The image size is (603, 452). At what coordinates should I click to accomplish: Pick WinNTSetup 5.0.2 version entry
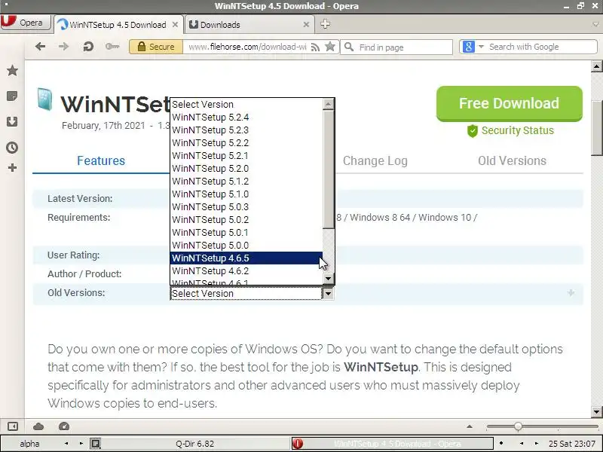pos(246,219)
